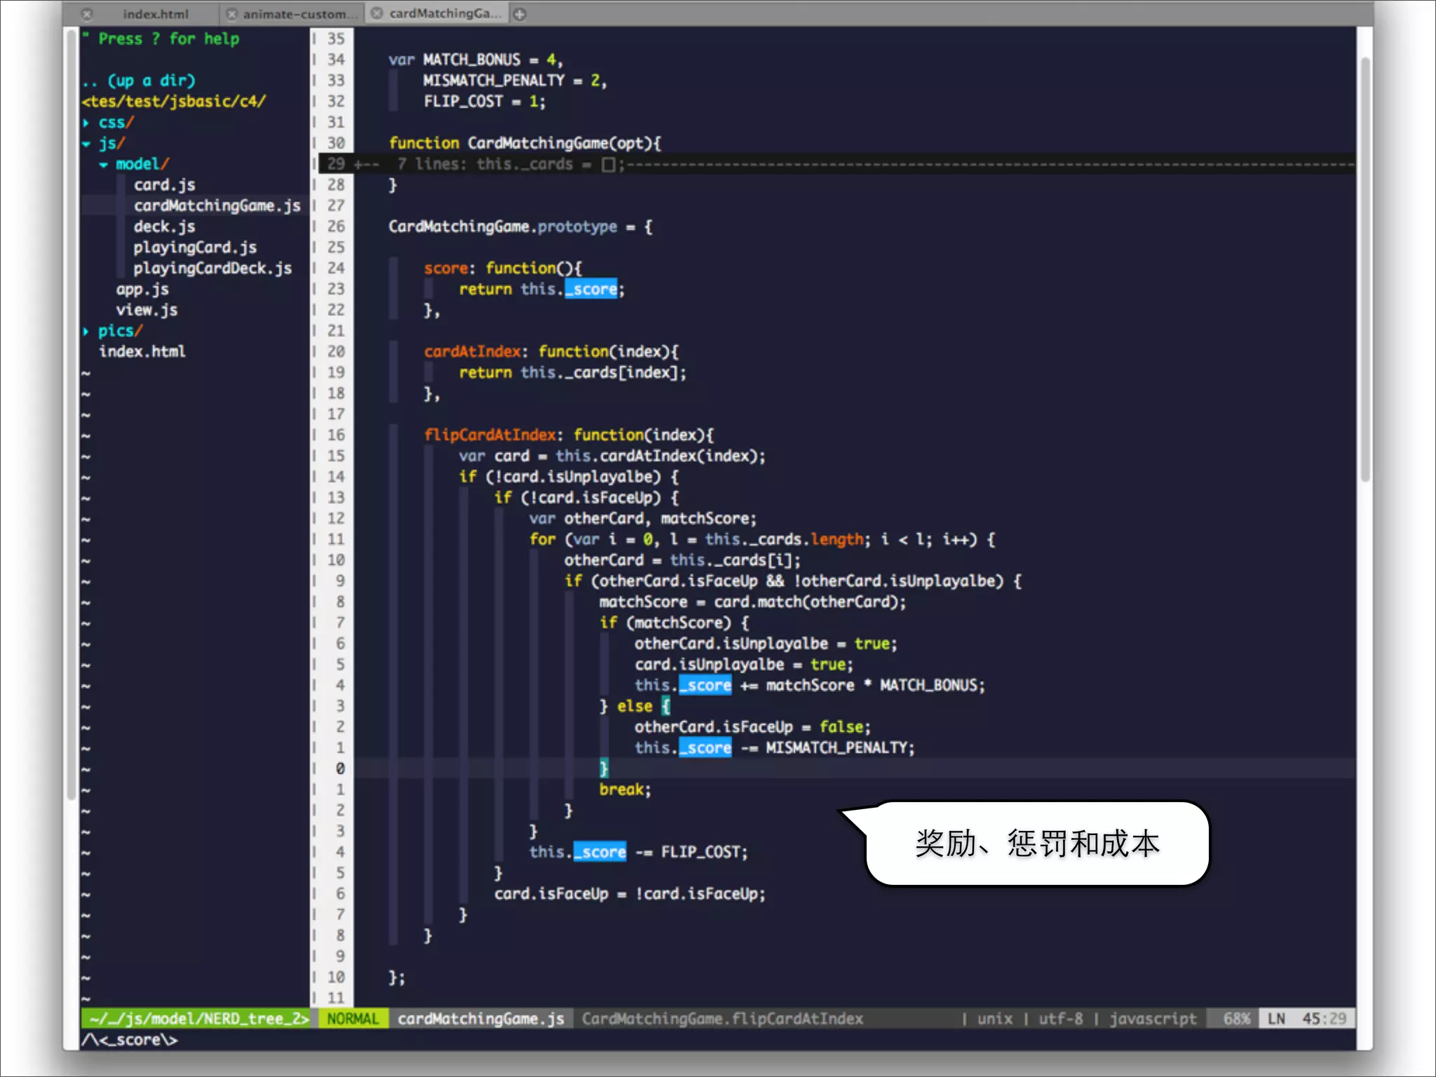Click flipCardAtIndex function definition
The image size is (1436, 1077).
point(569,435)
